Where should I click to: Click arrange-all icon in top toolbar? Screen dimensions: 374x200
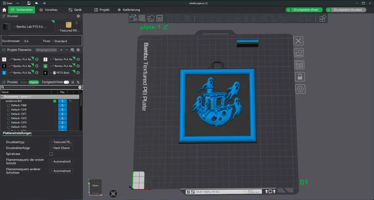point(159,18)
